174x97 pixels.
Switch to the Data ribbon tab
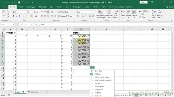click(x=51, y=7)
